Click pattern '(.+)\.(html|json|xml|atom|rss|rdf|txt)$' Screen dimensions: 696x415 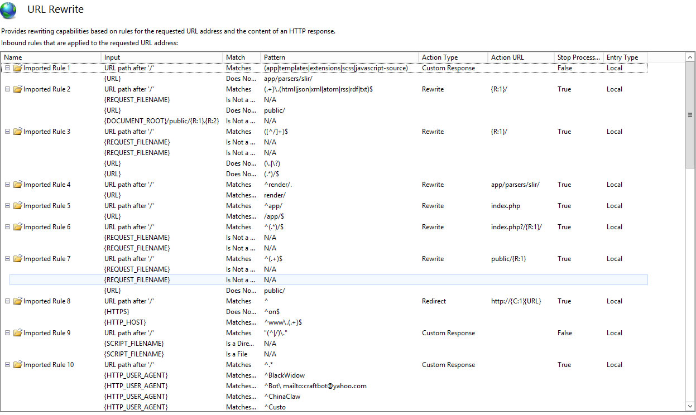[x=318, y=89]
